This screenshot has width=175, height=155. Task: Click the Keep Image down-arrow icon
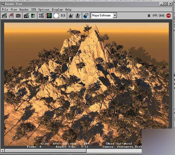pos(71,16)
